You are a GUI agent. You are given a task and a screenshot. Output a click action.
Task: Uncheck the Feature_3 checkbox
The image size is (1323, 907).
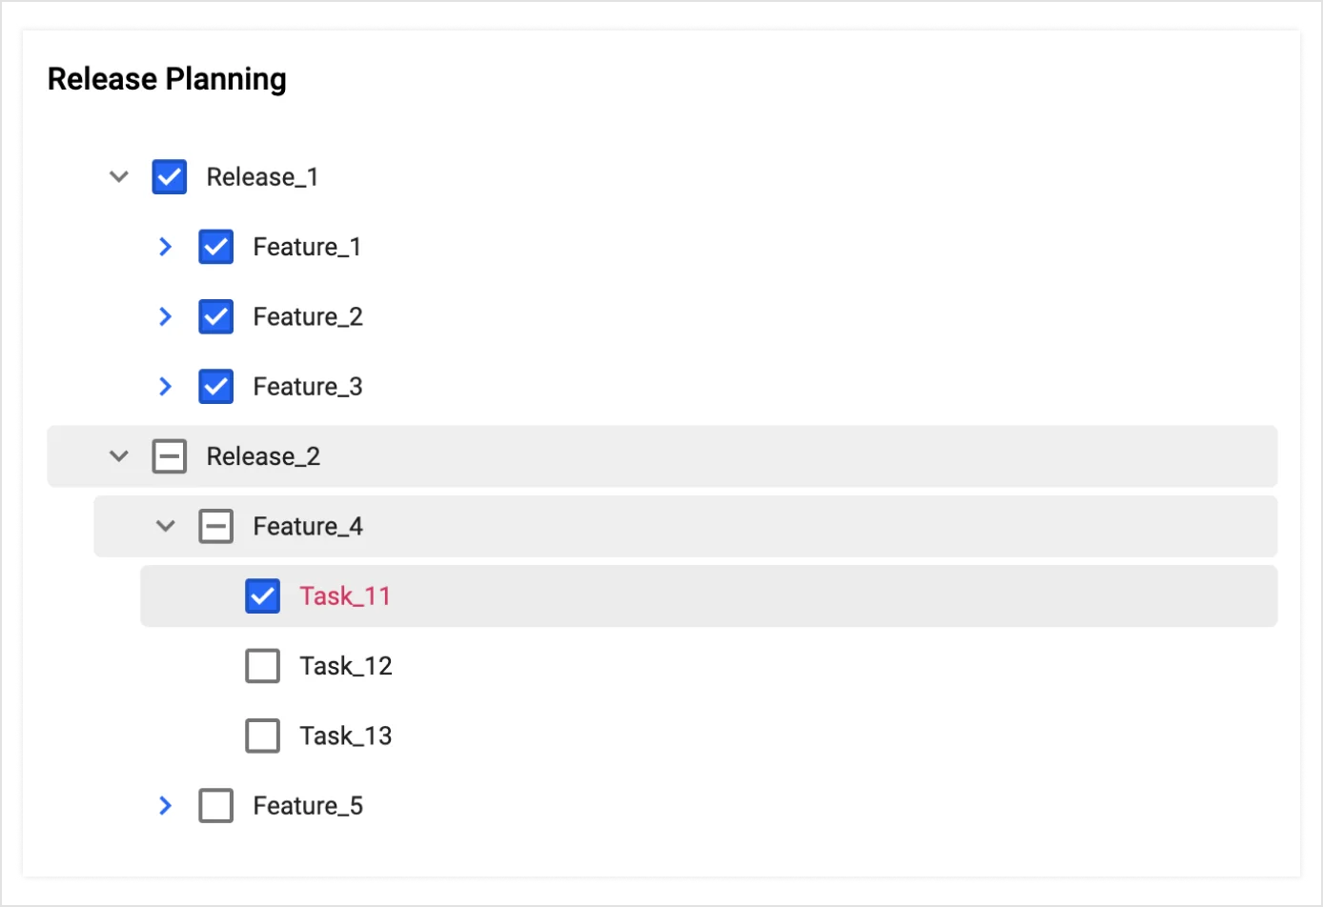pos(215,386)
